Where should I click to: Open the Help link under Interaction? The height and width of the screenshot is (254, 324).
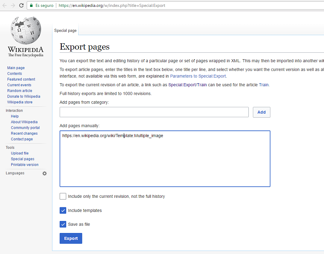pos(15,116)
